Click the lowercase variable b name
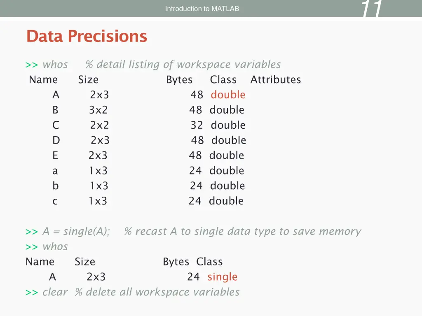This screenshot has height=316, width=422. tap(55, 186)
